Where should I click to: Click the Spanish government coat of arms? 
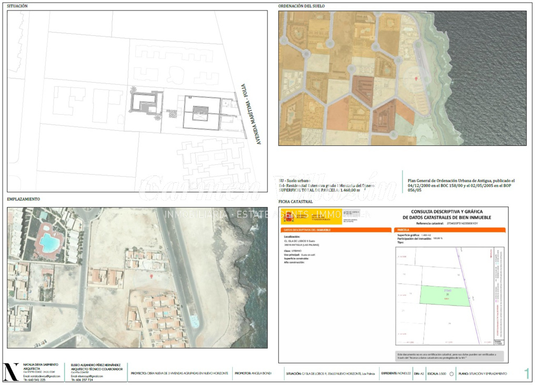point(288,216)
